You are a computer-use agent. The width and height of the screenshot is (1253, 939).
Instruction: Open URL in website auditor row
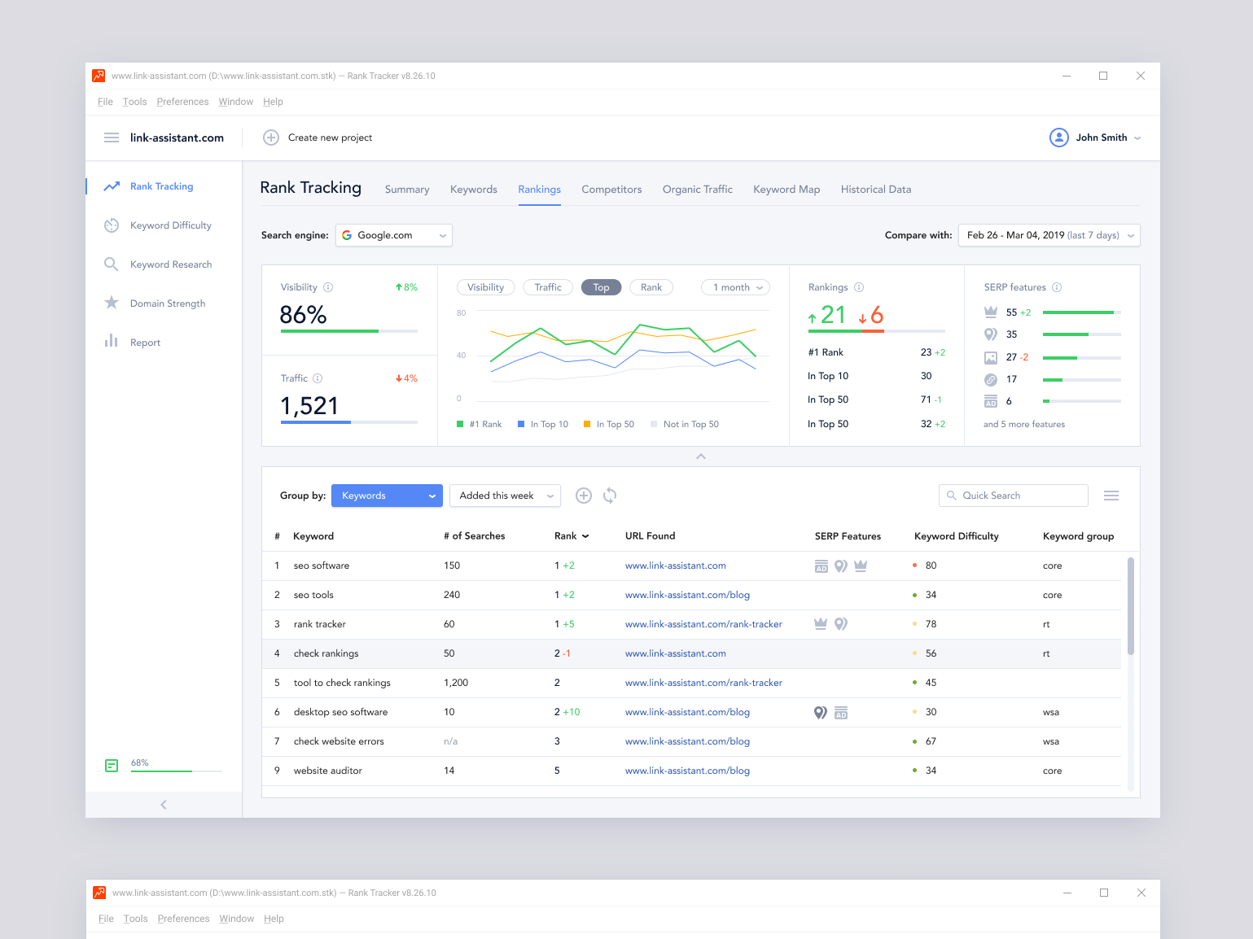[687, 771]
